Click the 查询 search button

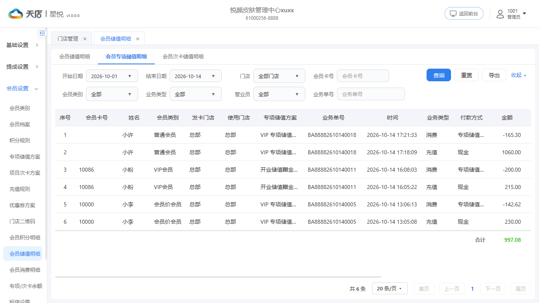439,75
